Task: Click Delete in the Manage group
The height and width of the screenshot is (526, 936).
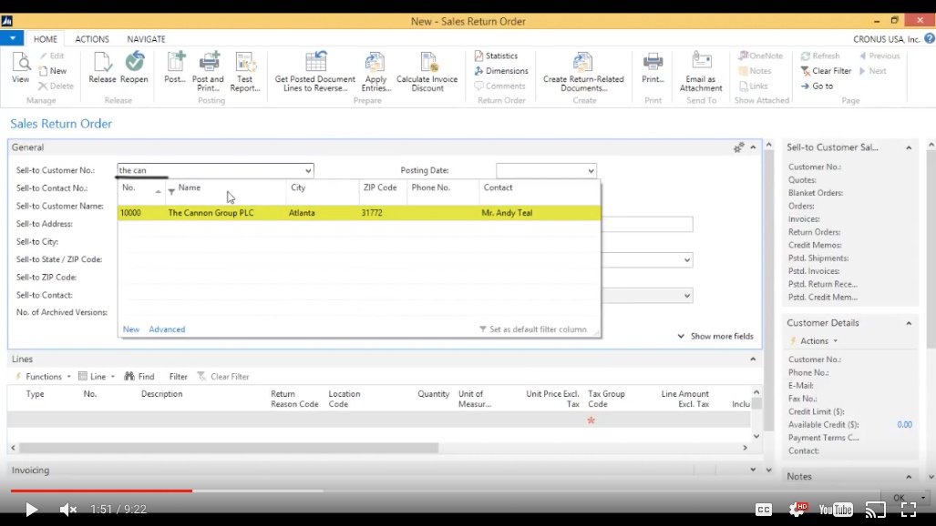Action: point(56,86)
